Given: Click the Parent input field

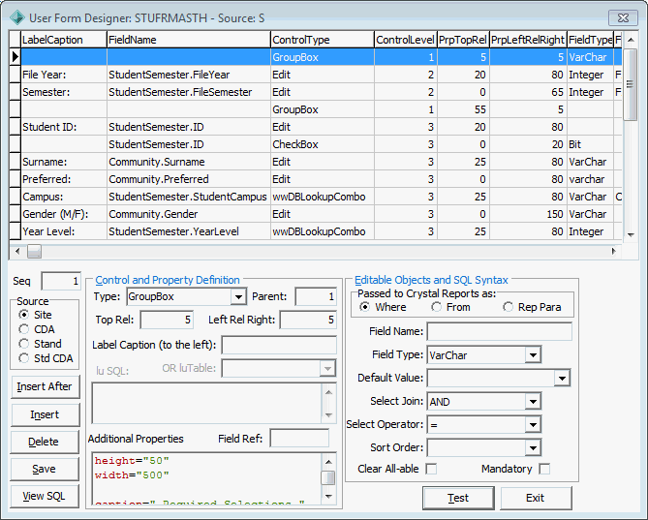Looking at the screenshot, I should click(x=316, y=296).
